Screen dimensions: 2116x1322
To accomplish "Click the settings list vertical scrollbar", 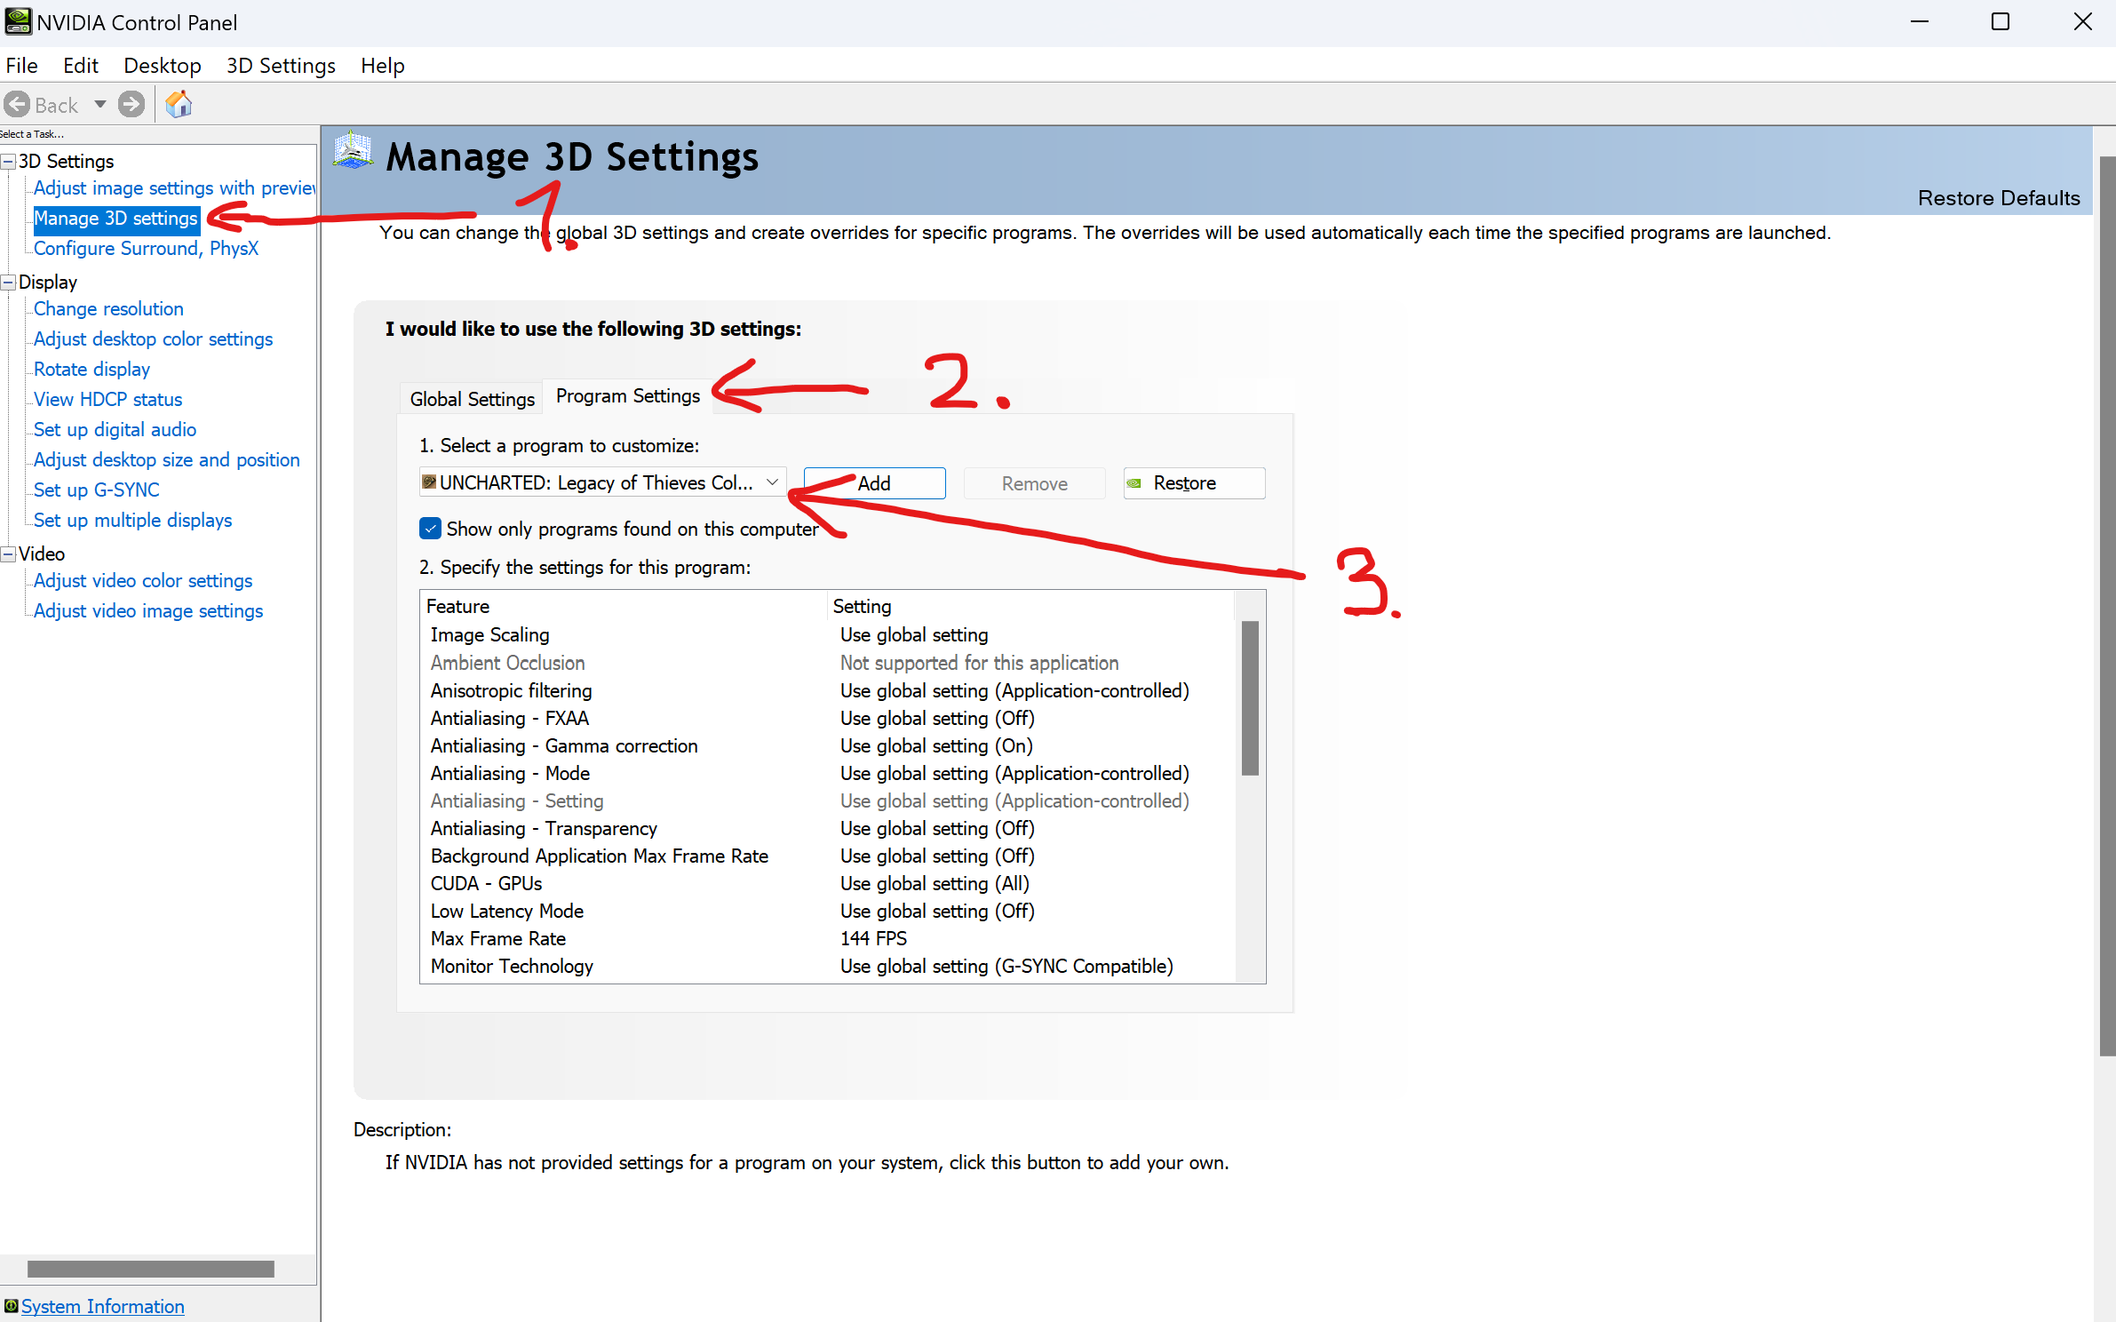I will click(x=1250, y=697).
